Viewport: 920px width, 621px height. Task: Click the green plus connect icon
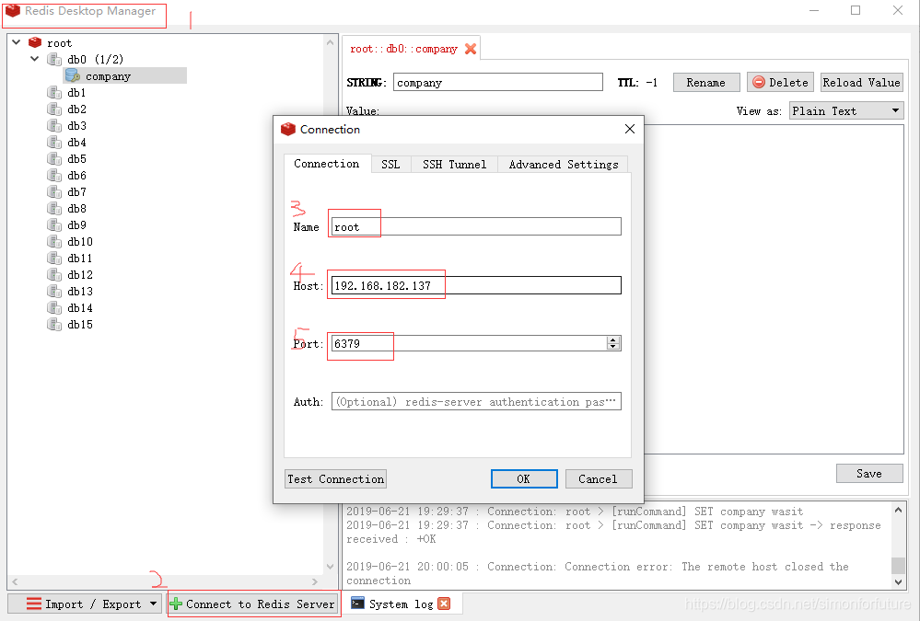pyautogui.click(x=175, y=604)
